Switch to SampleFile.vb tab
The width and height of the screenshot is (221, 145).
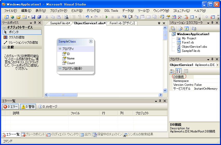(x=60, y=23)
